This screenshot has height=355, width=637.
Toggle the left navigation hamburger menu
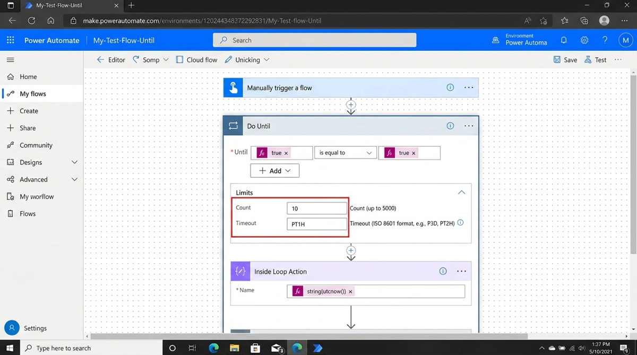click(11, 60)
